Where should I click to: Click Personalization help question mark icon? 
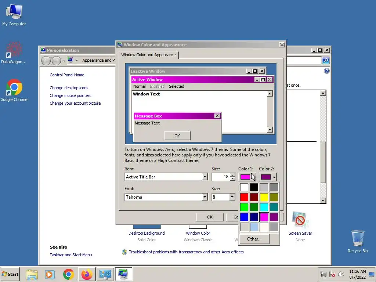326,71
